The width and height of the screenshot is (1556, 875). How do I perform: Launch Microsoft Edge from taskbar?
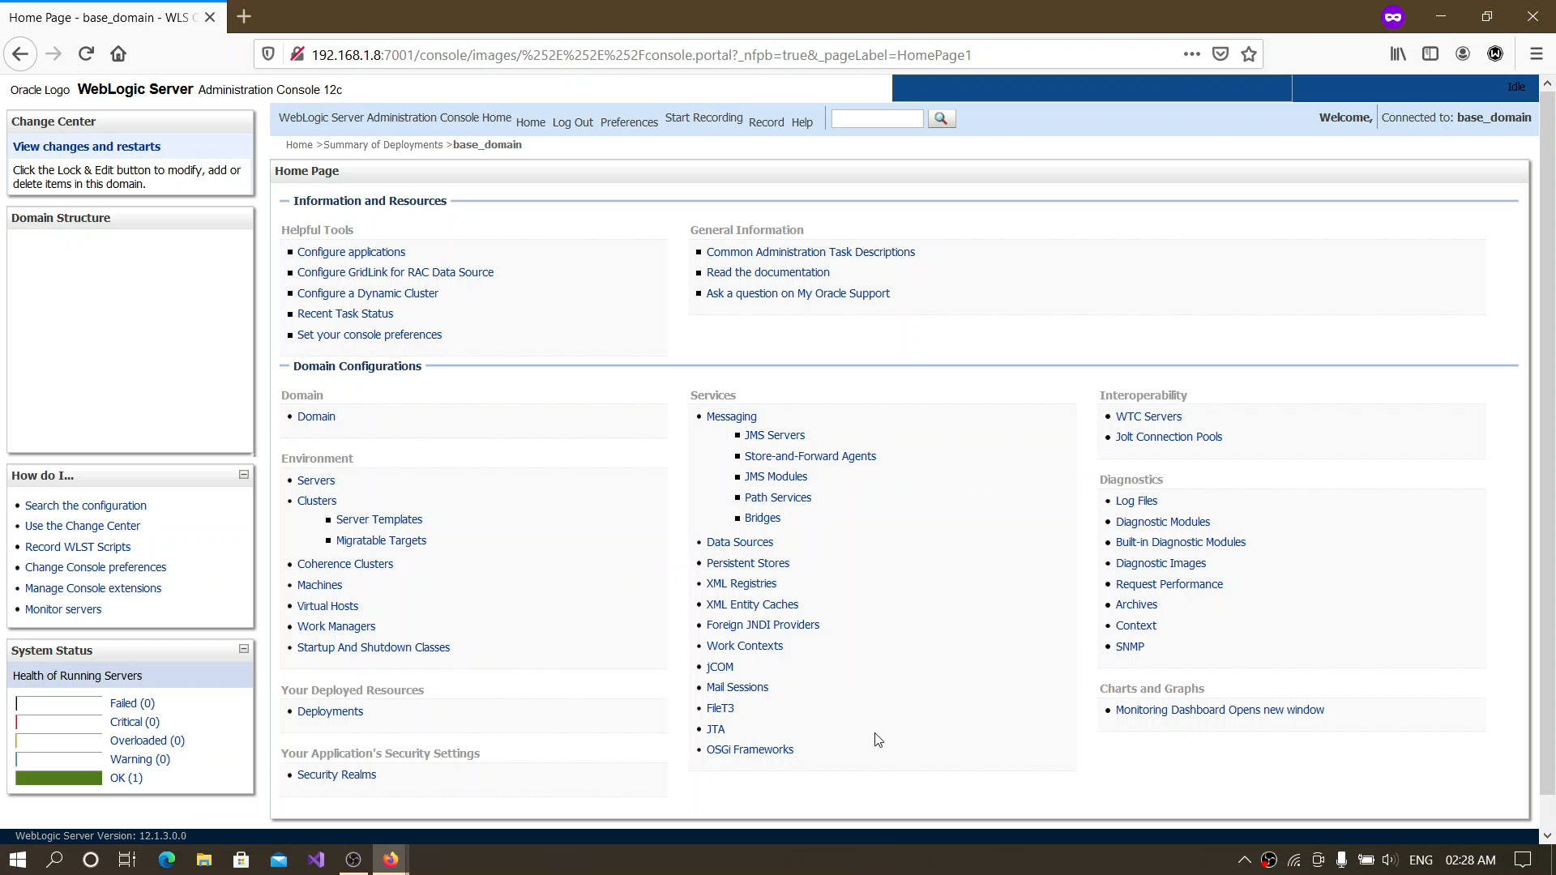(167, 860)
